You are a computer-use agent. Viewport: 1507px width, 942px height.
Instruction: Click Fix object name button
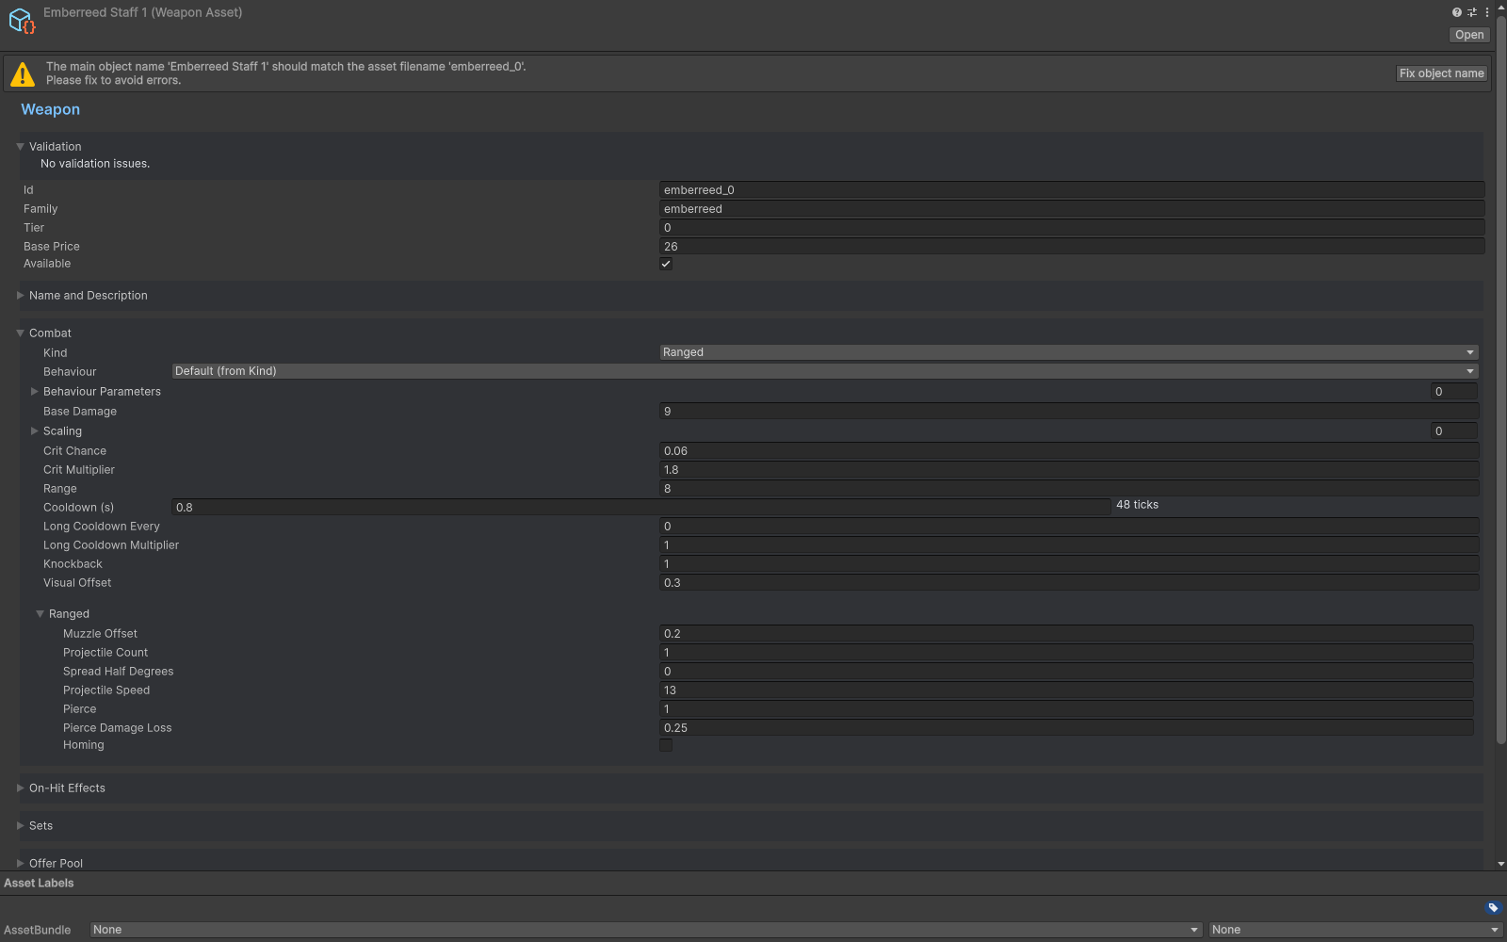tap(1441, 73)
